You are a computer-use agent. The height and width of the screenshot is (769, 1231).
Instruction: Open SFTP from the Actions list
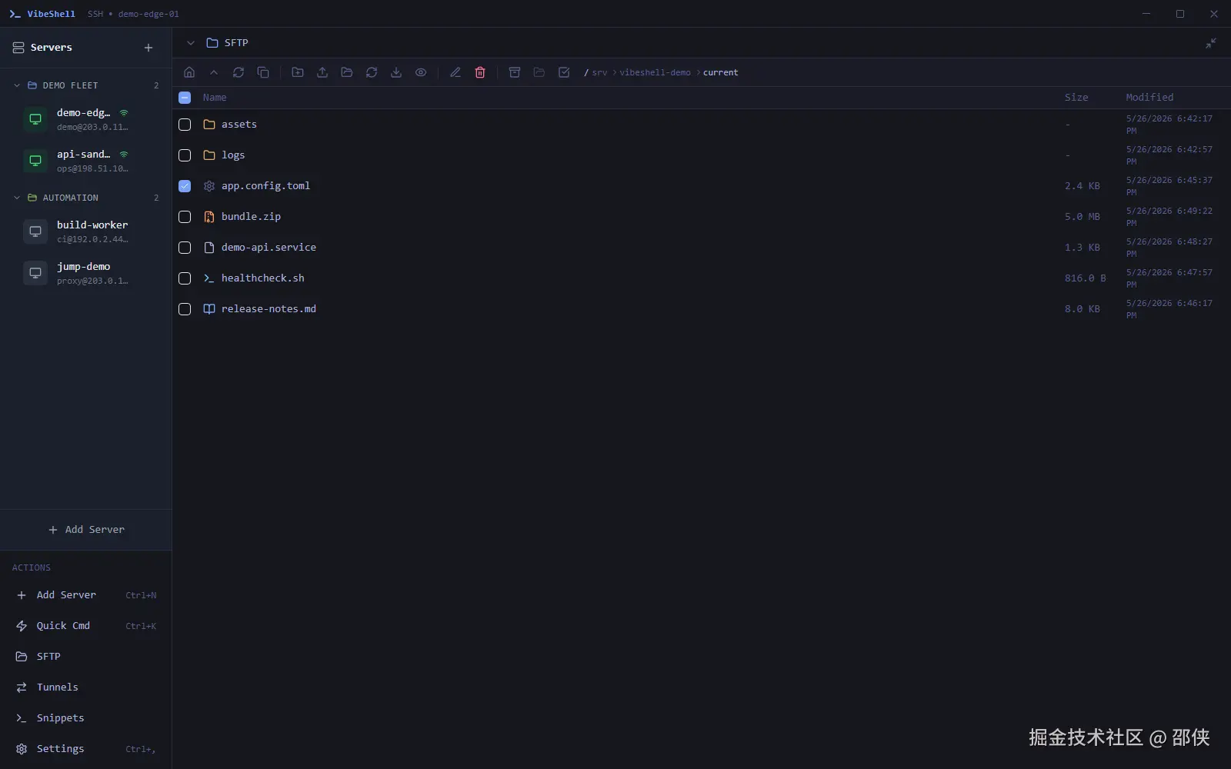[x=85, y=657]
